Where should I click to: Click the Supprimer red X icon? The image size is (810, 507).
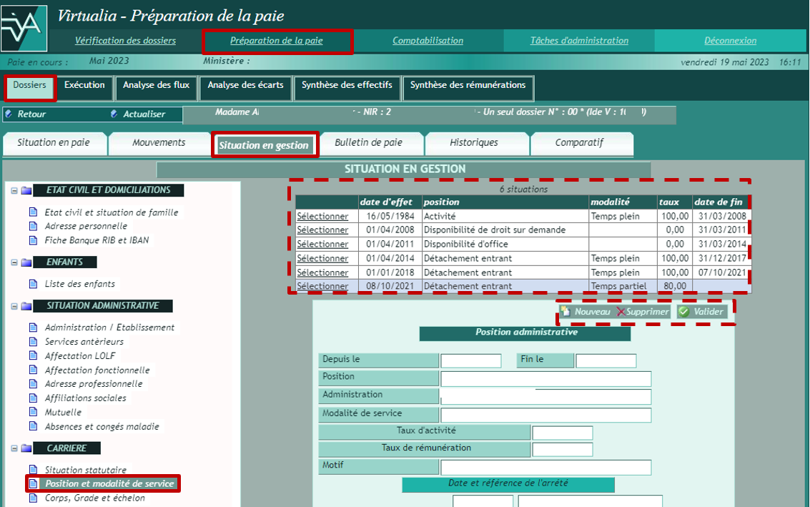pyautogui.click(x=621, y=312)
